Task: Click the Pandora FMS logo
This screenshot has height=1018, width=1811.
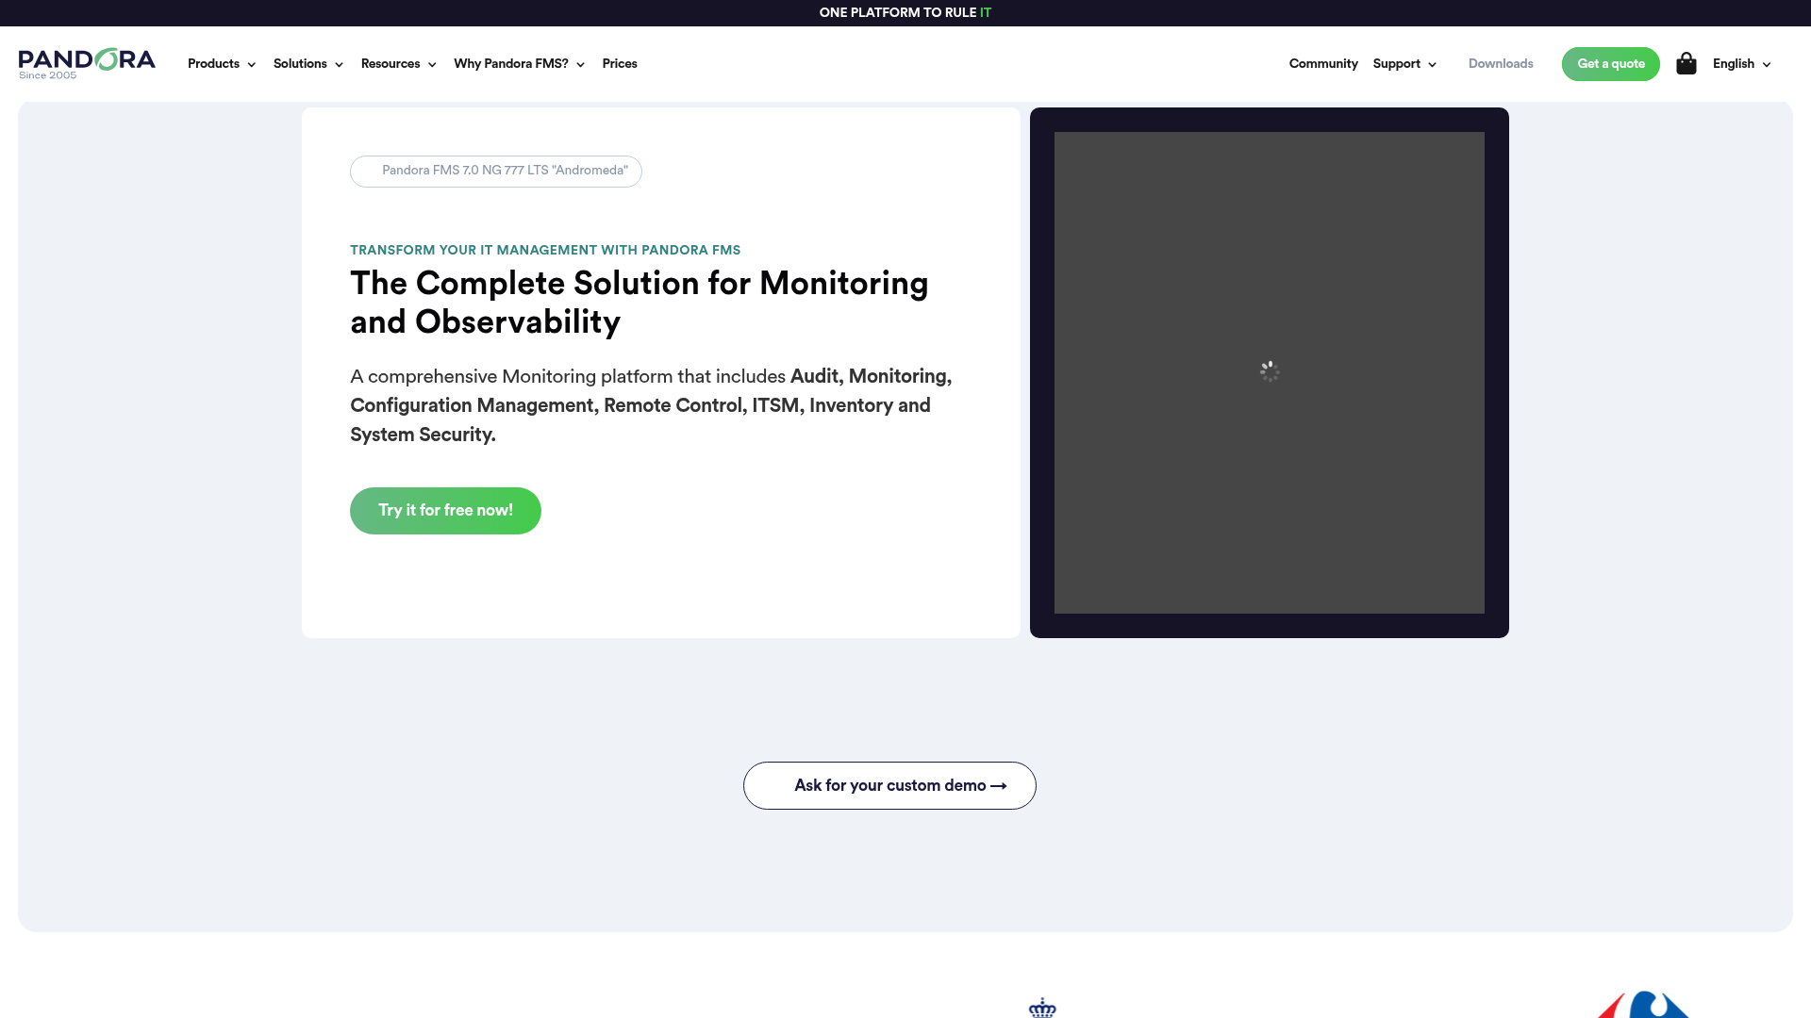Action: (x=87, y=62)
